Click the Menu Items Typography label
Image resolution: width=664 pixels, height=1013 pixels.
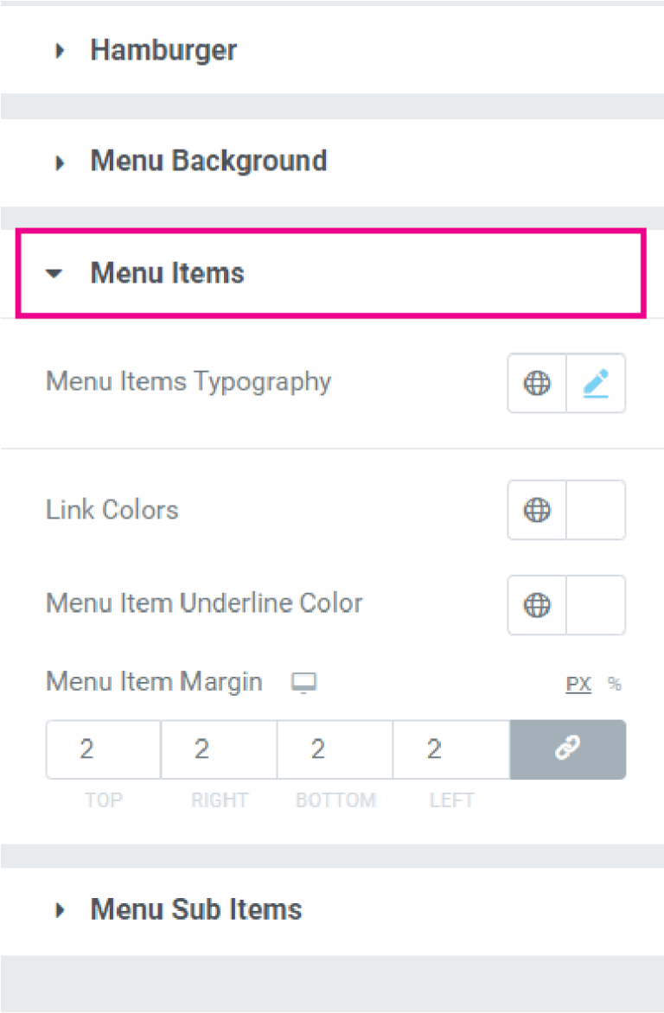188,381
